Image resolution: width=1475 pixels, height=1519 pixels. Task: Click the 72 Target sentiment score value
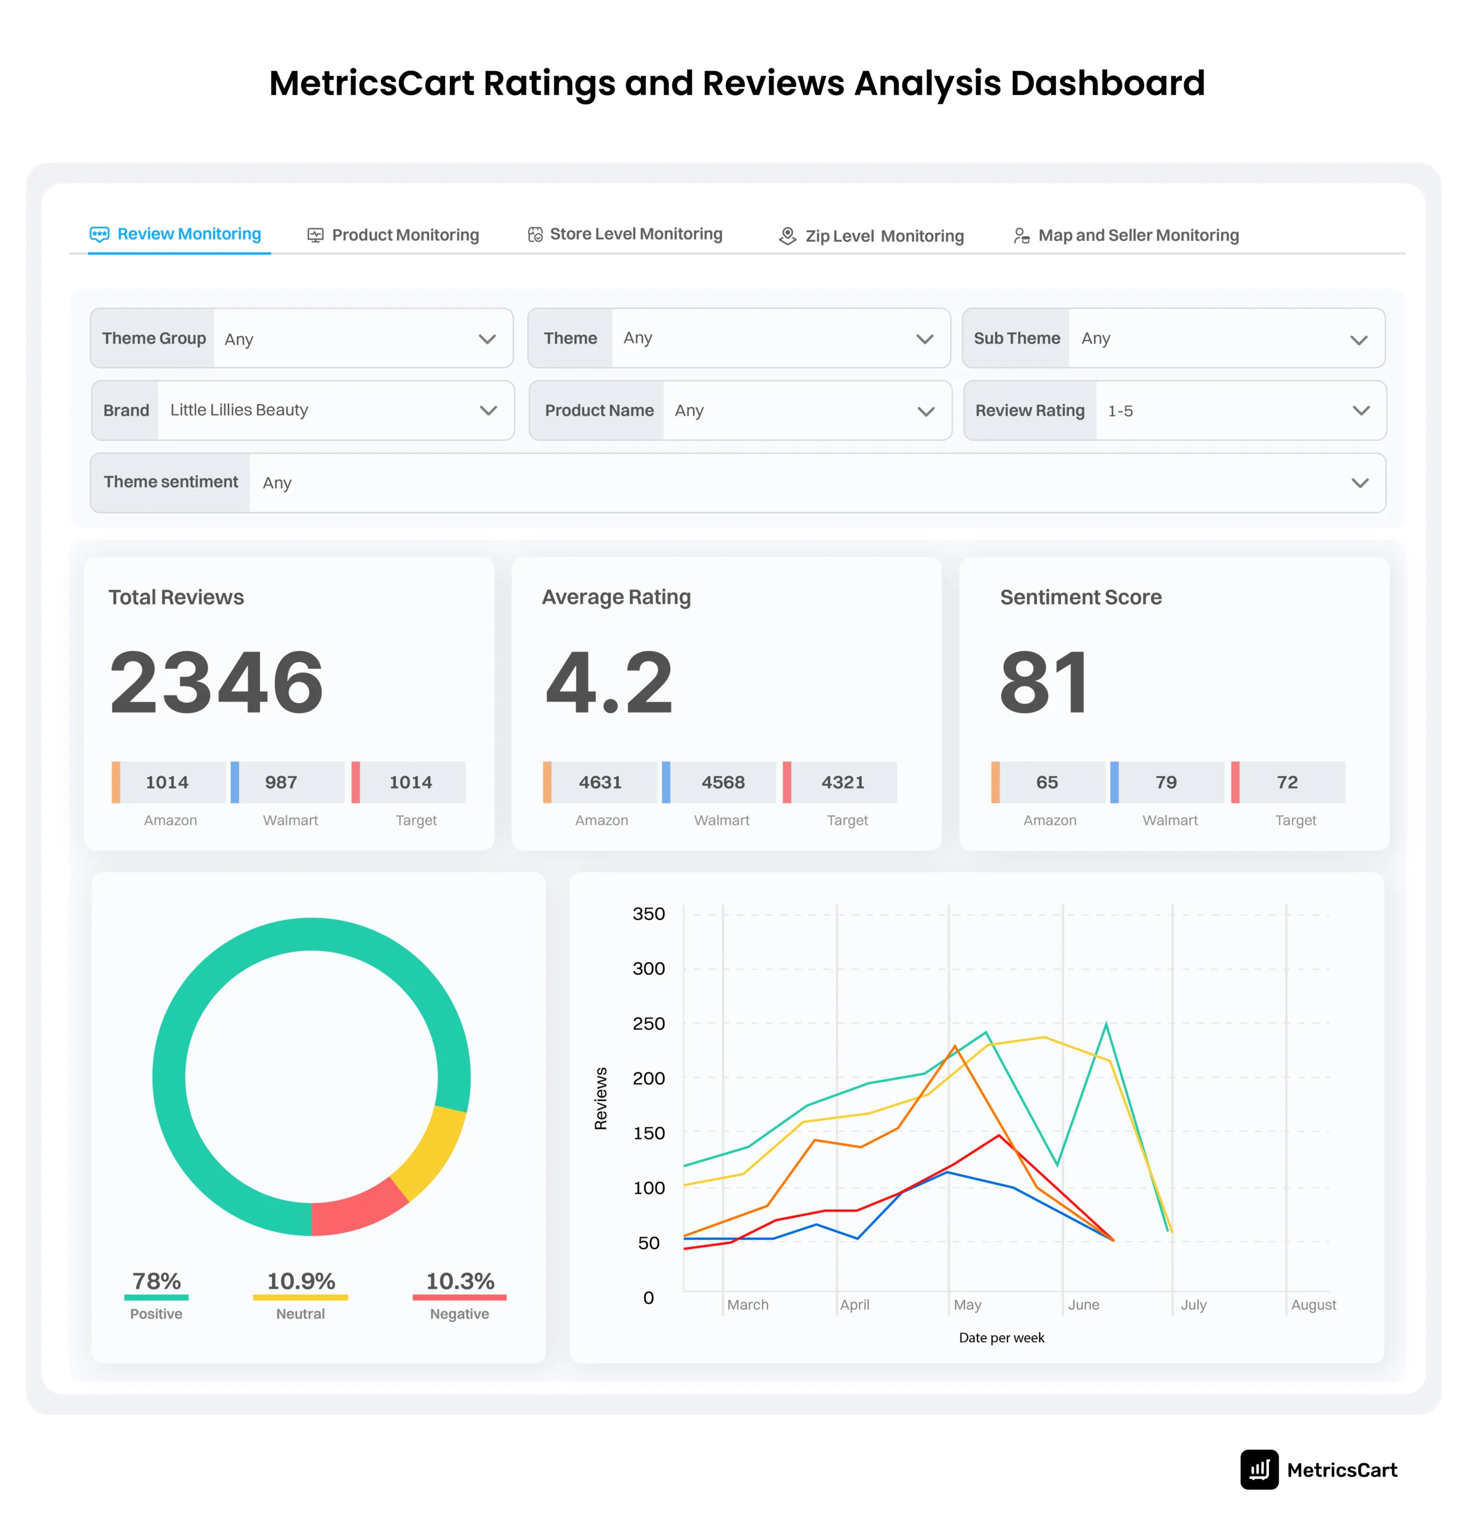1287,782
